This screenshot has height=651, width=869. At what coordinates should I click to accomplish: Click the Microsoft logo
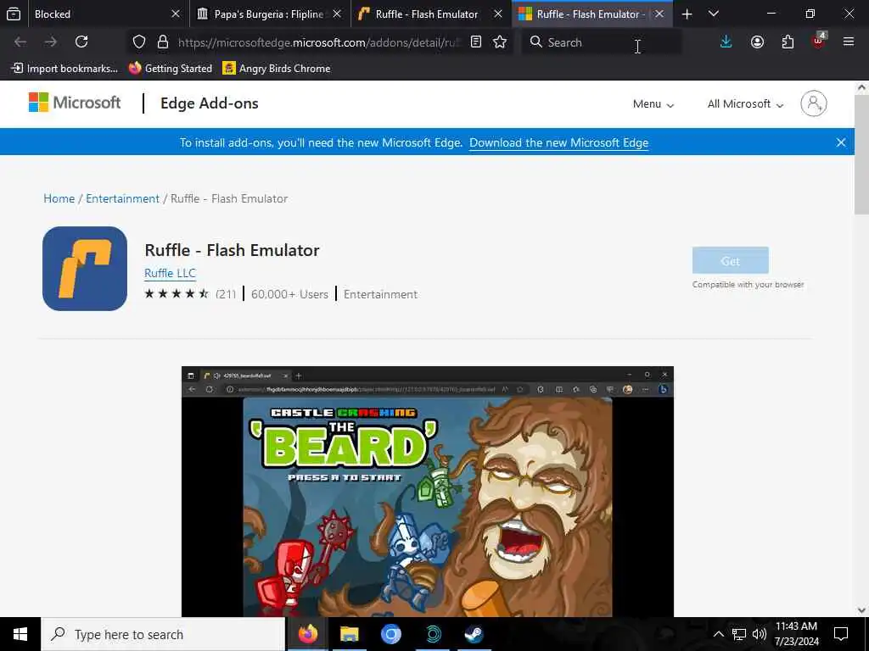tap(75, 103)
